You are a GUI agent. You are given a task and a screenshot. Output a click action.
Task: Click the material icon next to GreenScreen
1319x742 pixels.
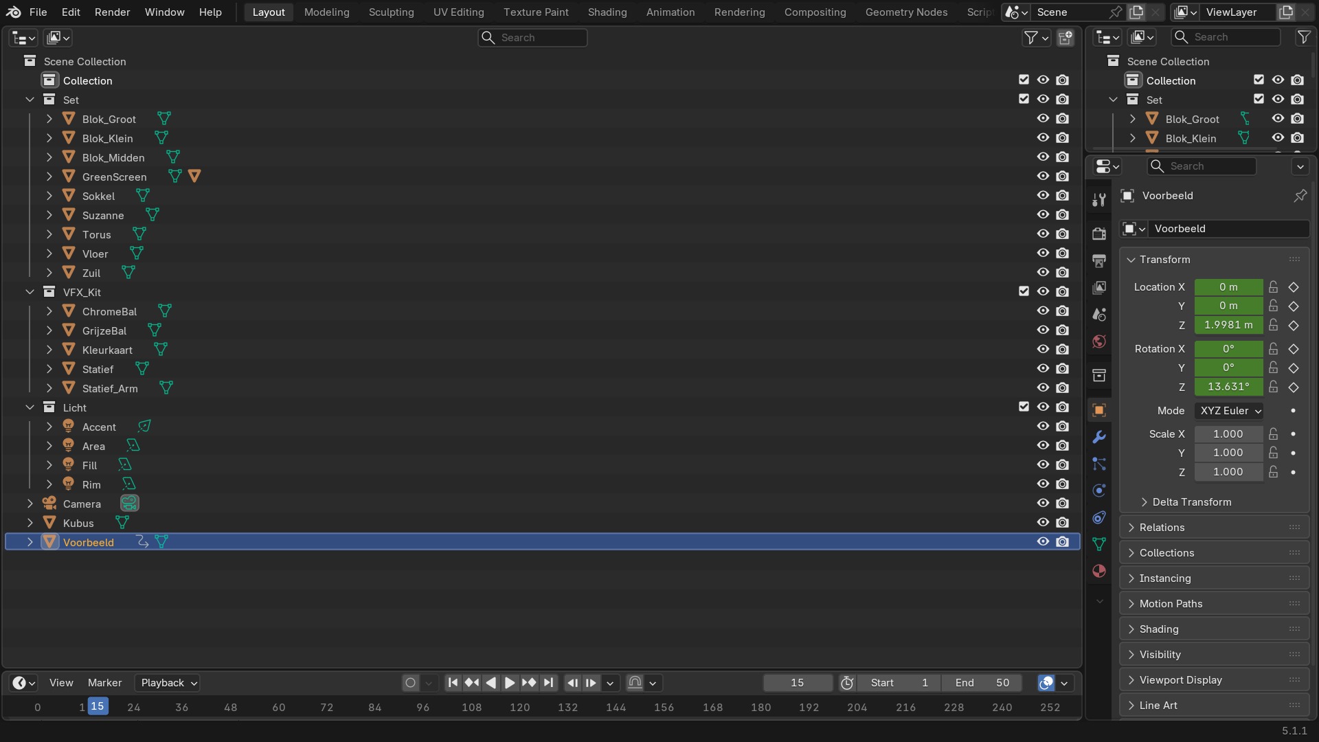[x=194, y=177]
